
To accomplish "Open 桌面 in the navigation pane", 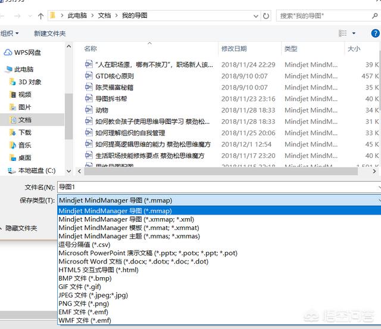I will 24,158.
